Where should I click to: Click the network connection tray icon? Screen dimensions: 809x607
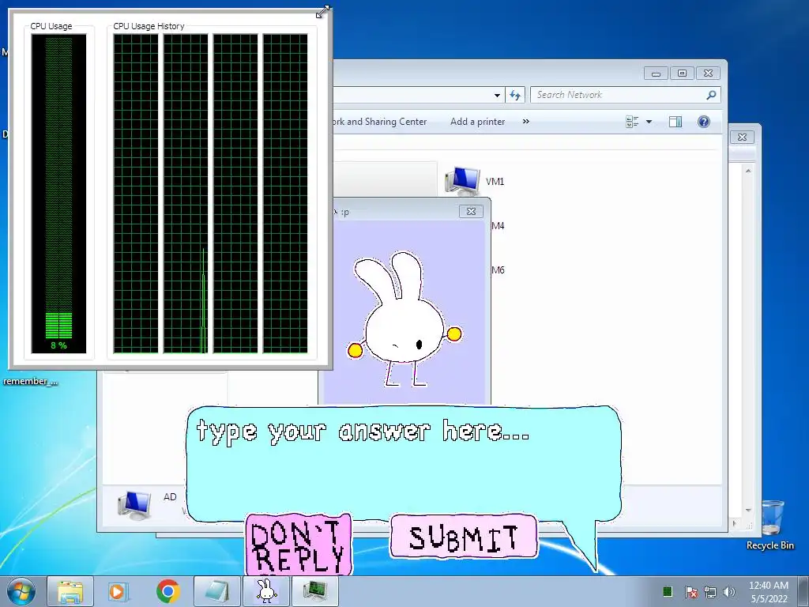[x=710, y=592]
